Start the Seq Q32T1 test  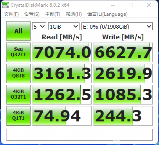pos(18,52)
